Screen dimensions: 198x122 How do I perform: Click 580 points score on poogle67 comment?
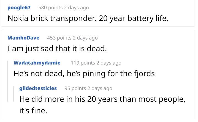tap(50, 8)
